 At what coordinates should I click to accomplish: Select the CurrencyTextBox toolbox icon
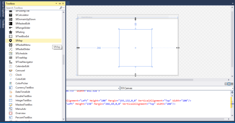[x=11, y=88]
